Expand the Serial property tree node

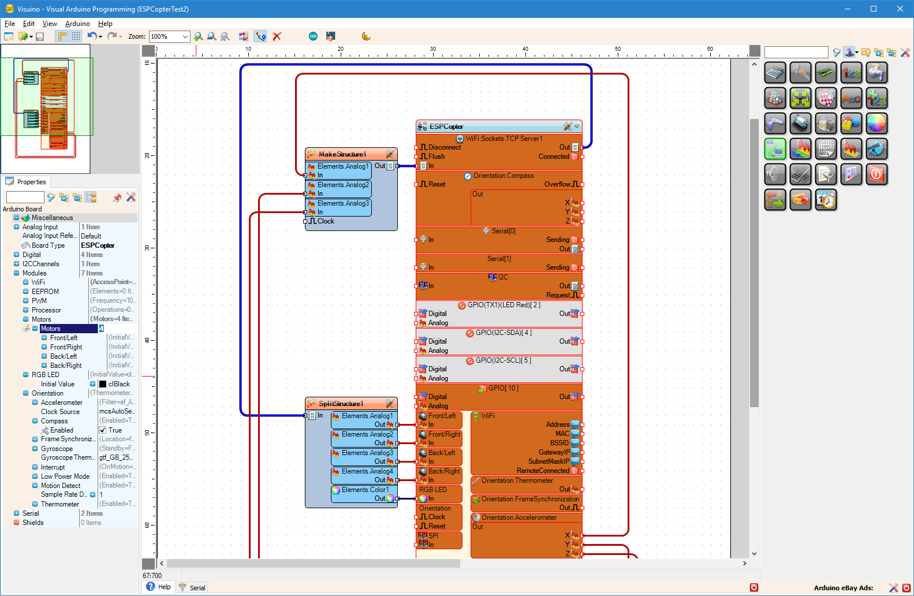(x=16, y=513)
